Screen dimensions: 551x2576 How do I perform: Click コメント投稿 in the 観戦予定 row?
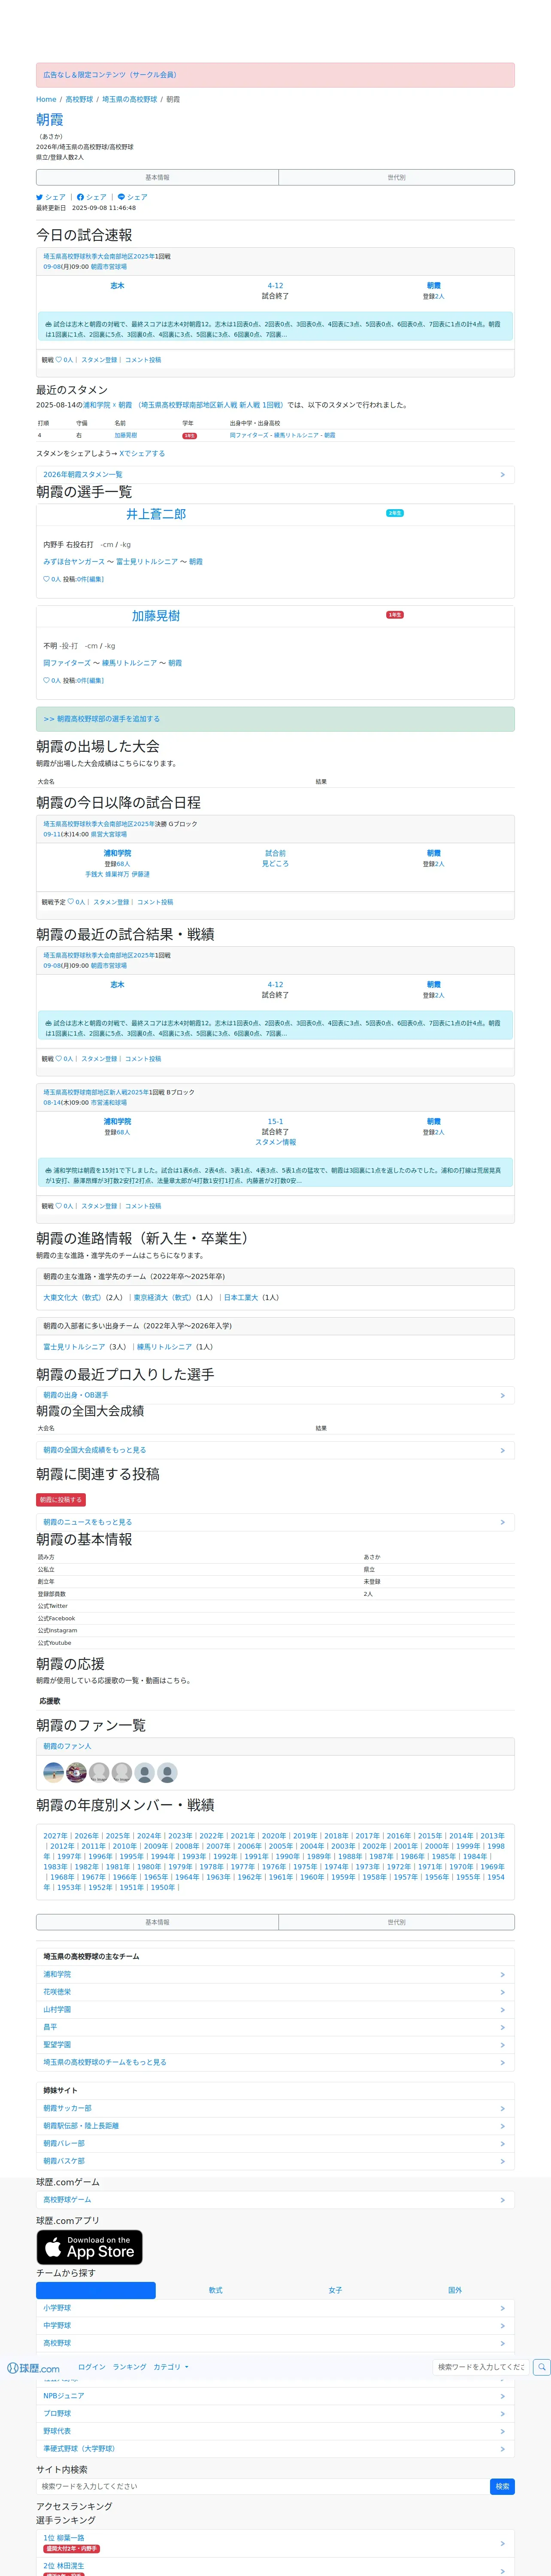tap(155, 902)
